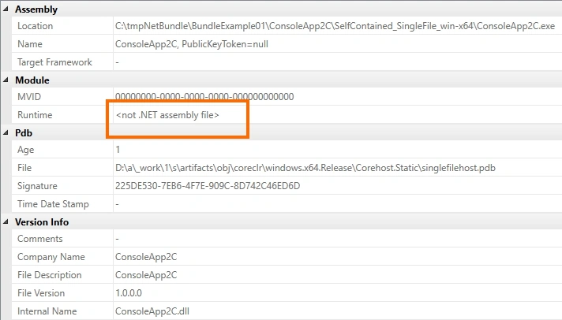Select the MVID property label

(x=29, y=97)
